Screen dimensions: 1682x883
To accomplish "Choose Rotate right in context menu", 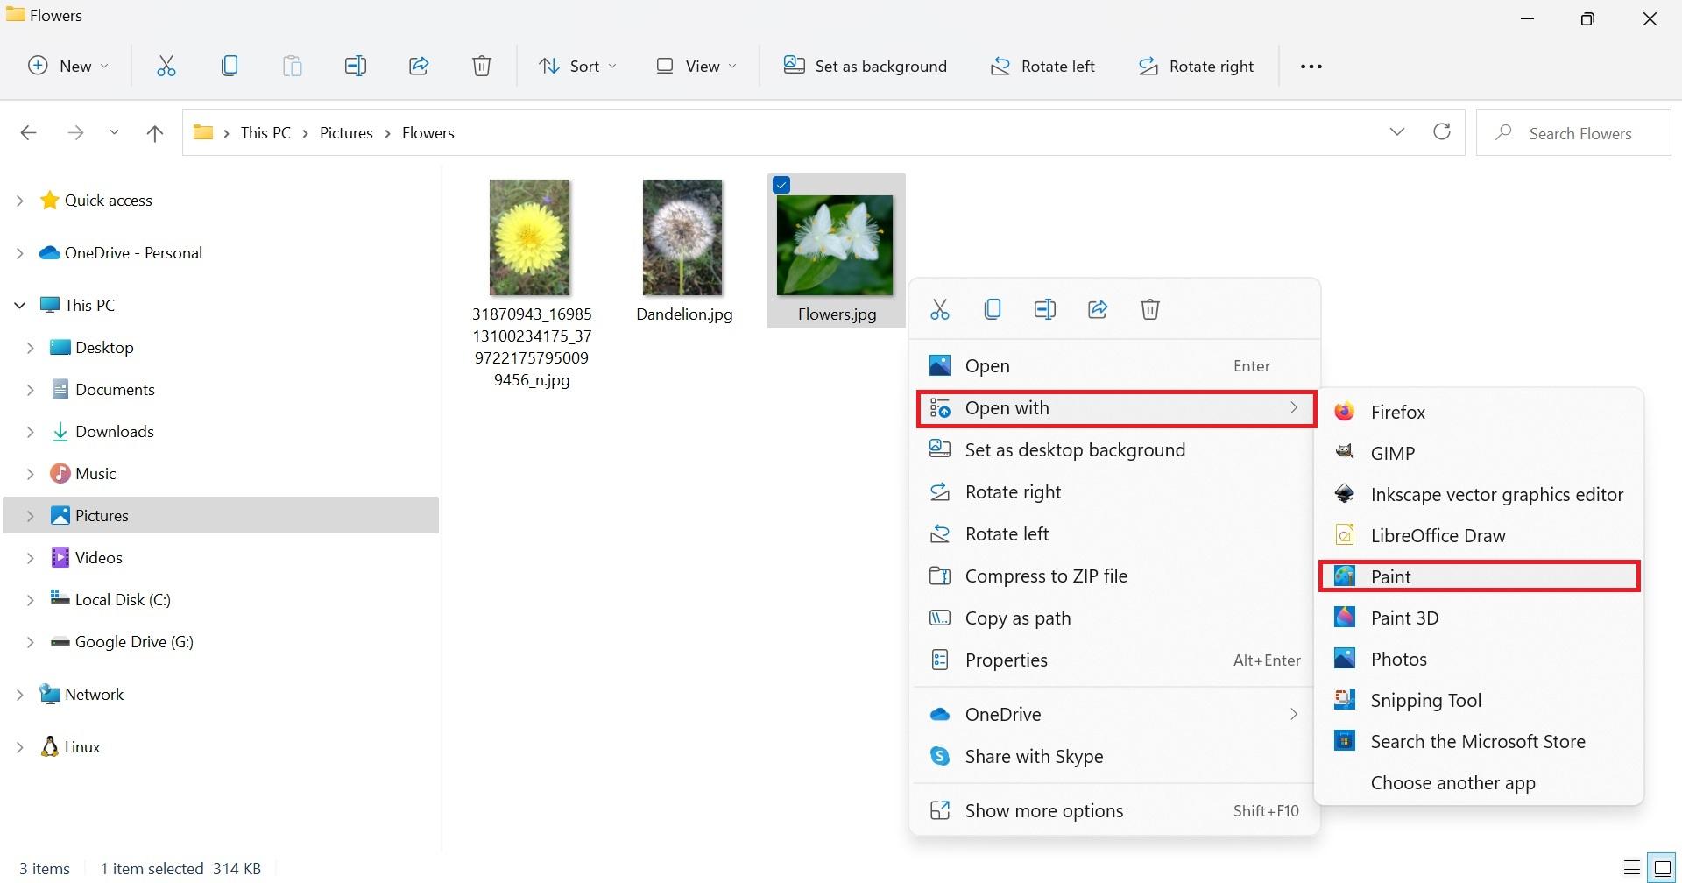I will click(1114, 492).
